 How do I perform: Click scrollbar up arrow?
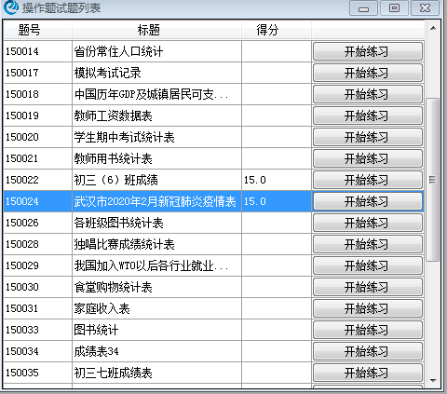[433, 29]
